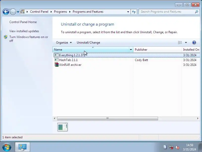The width and height of the screenshot is (202, 152).
Task: Sort by the Publisher column
Action: [x=157, y=50]
